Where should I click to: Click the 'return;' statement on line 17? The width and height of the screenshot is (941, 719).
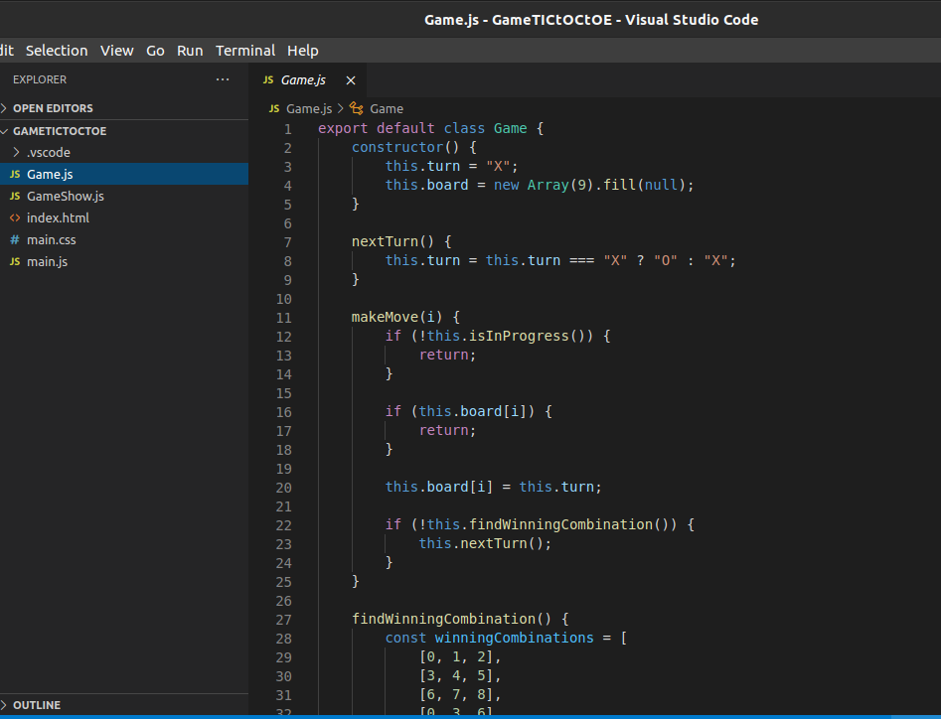coord(448,430)
